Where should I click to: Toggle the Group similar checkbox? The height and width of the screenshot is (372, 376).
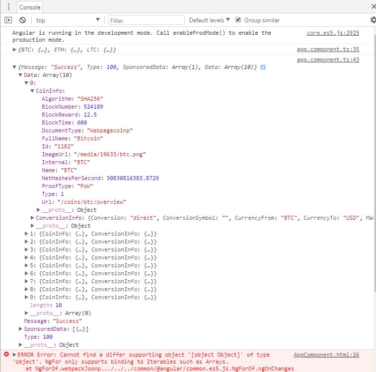point(238,20)
